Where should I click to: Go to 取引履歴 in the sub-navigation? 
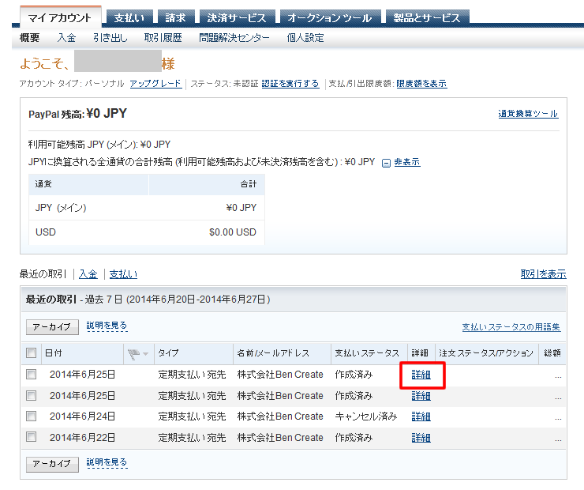(163, 37)
